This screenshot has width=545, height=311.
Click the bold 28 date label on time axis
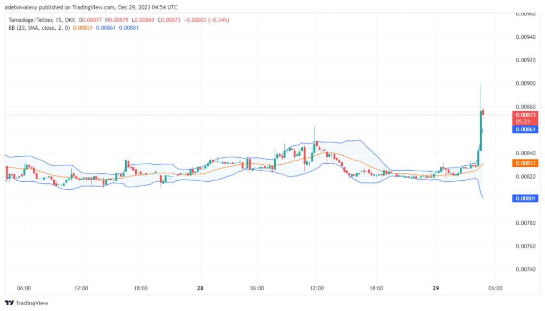click(x=200, y=288)
